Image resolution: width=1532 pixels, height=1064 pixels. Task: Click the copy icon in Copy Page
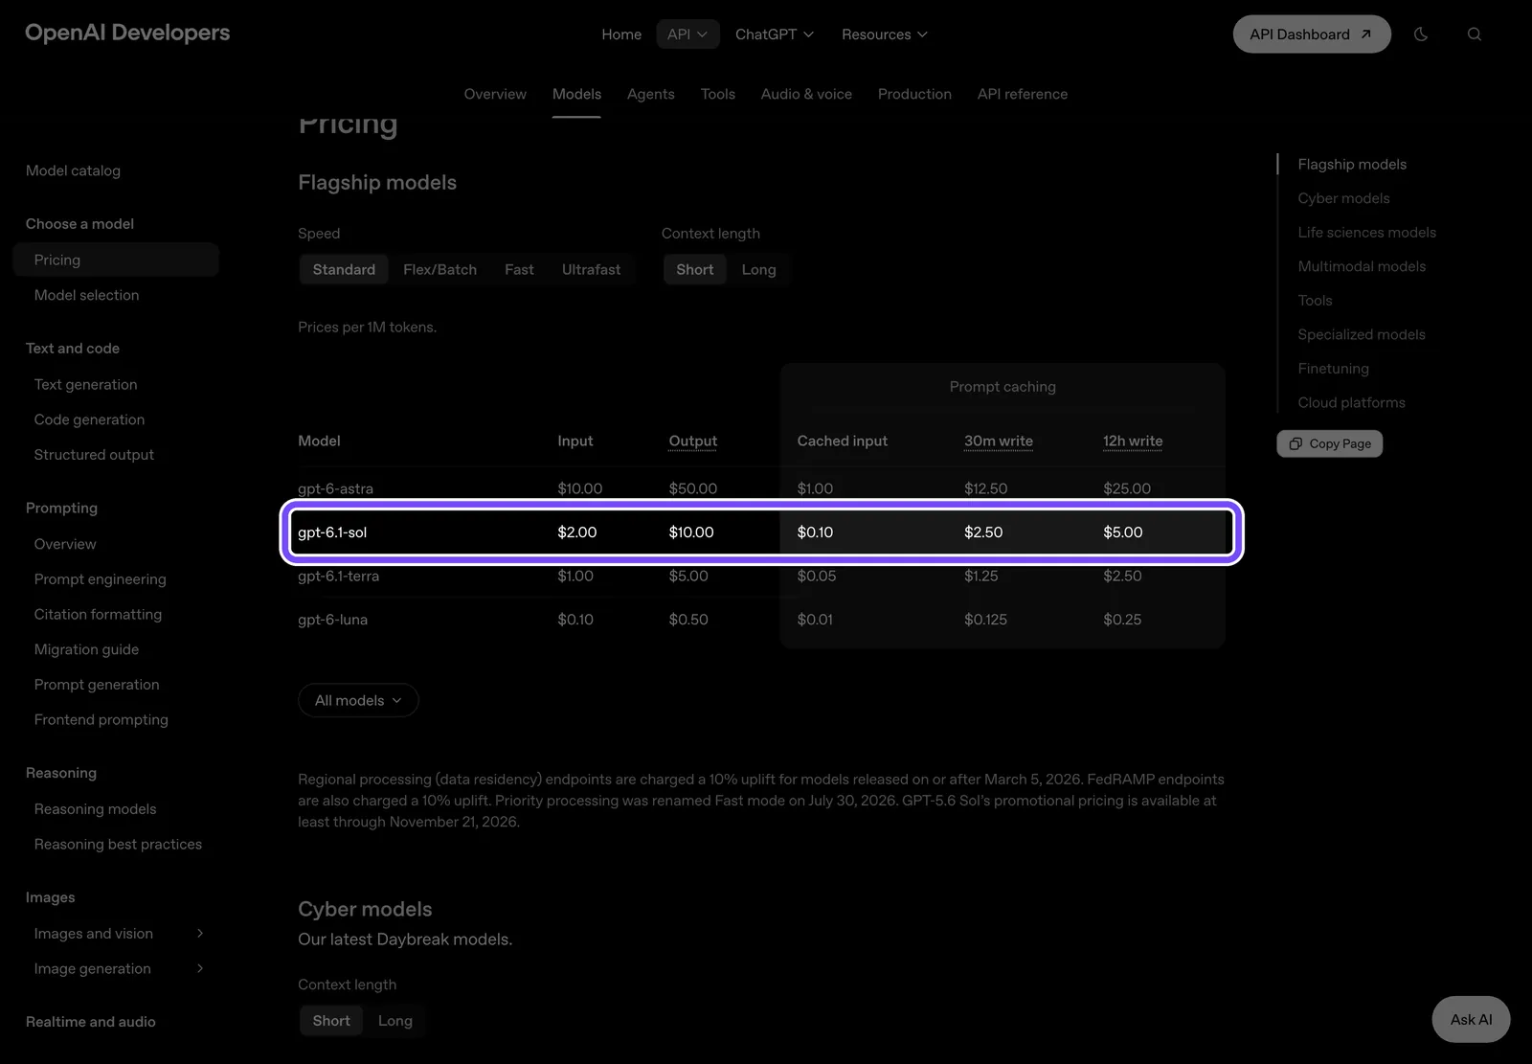coord(1295,443)
